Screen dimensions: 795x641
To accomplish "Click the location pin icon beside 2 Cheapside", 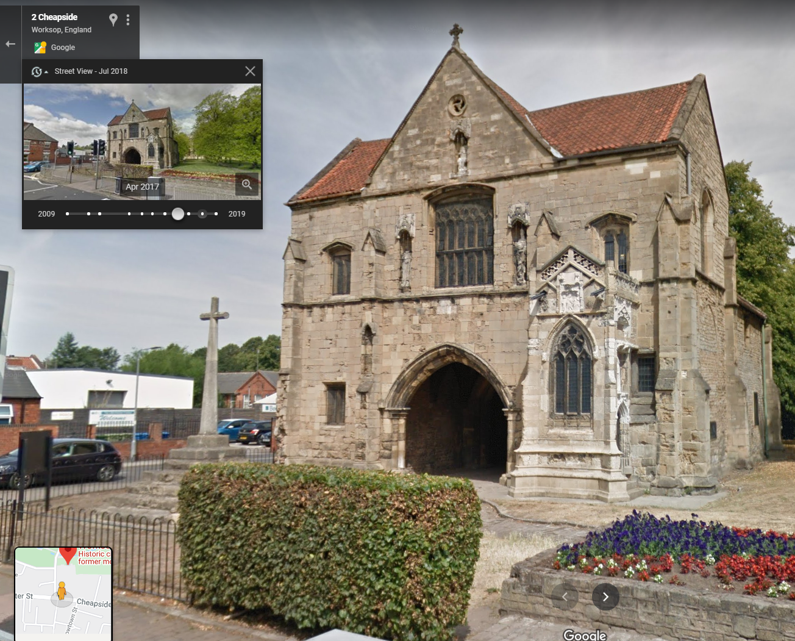I will [113, 19].
